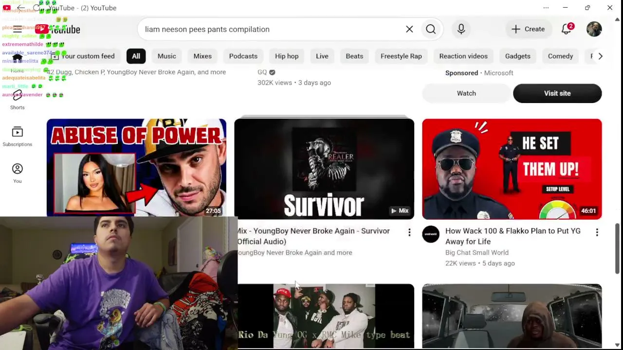Click the magnifying glass search button
Screen dimensions: 623x350
click(x=431, y=29)
